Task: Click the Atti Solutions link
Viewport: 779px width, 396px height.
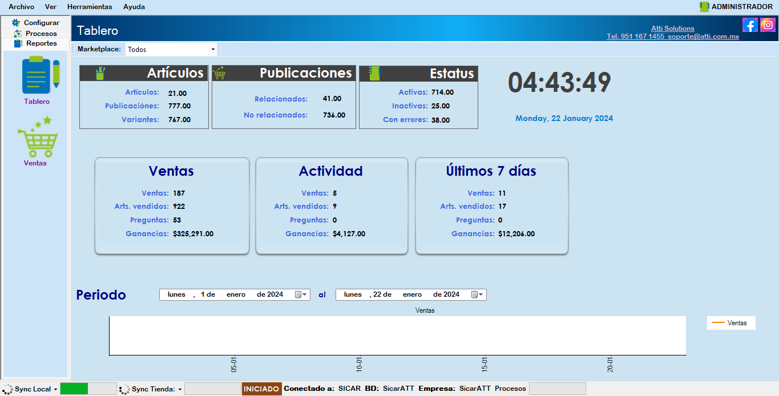Action: tap(672, 29)
